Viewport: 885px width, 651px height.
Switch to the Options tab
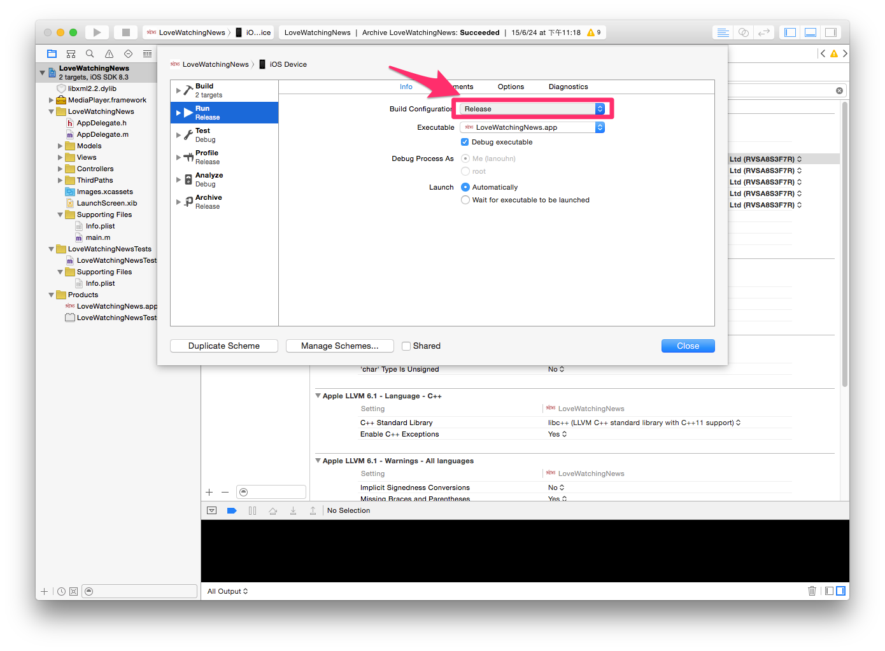point(511,87)
